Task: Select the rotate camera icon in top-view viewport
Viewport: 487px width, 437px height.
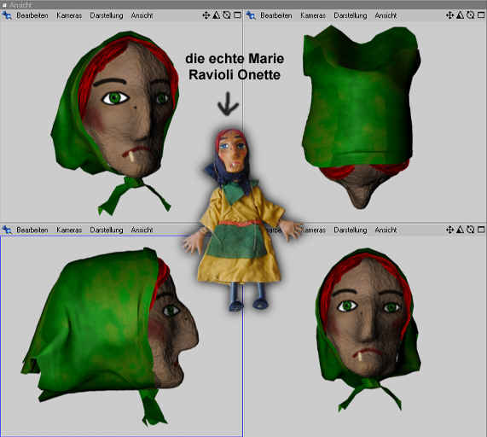Action: 471,15
